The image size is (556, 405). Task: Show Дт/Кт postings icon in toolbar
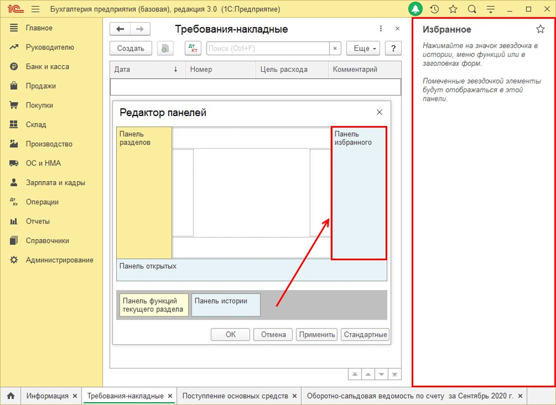coord(193,48)
